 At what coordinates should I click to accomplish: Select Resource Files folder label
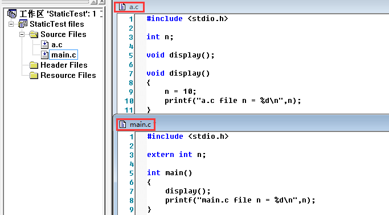[68, 75]
